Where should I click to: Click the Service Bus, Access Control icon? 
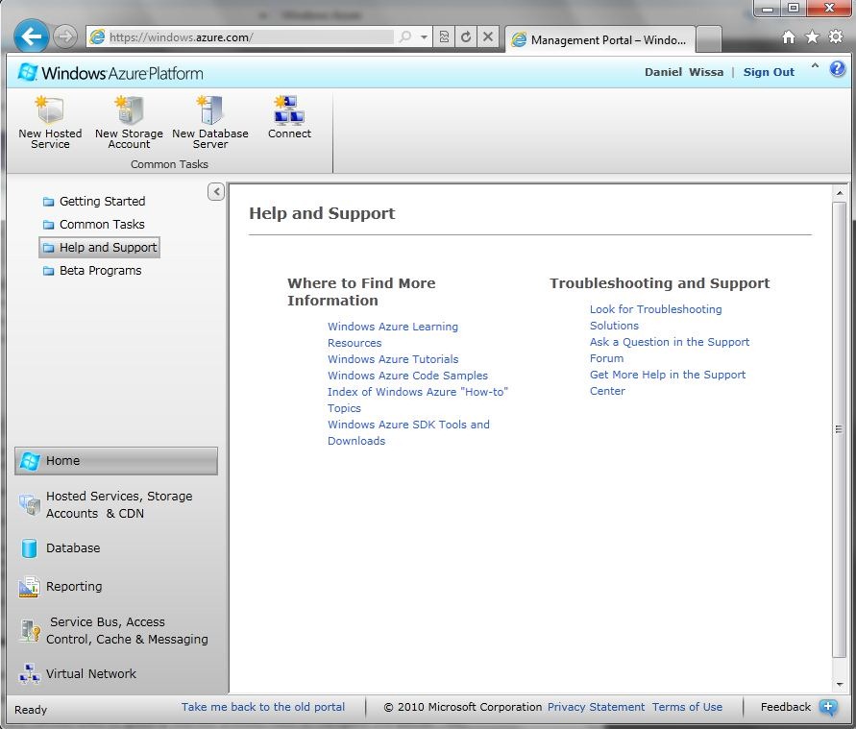click(x=30, y=630)
